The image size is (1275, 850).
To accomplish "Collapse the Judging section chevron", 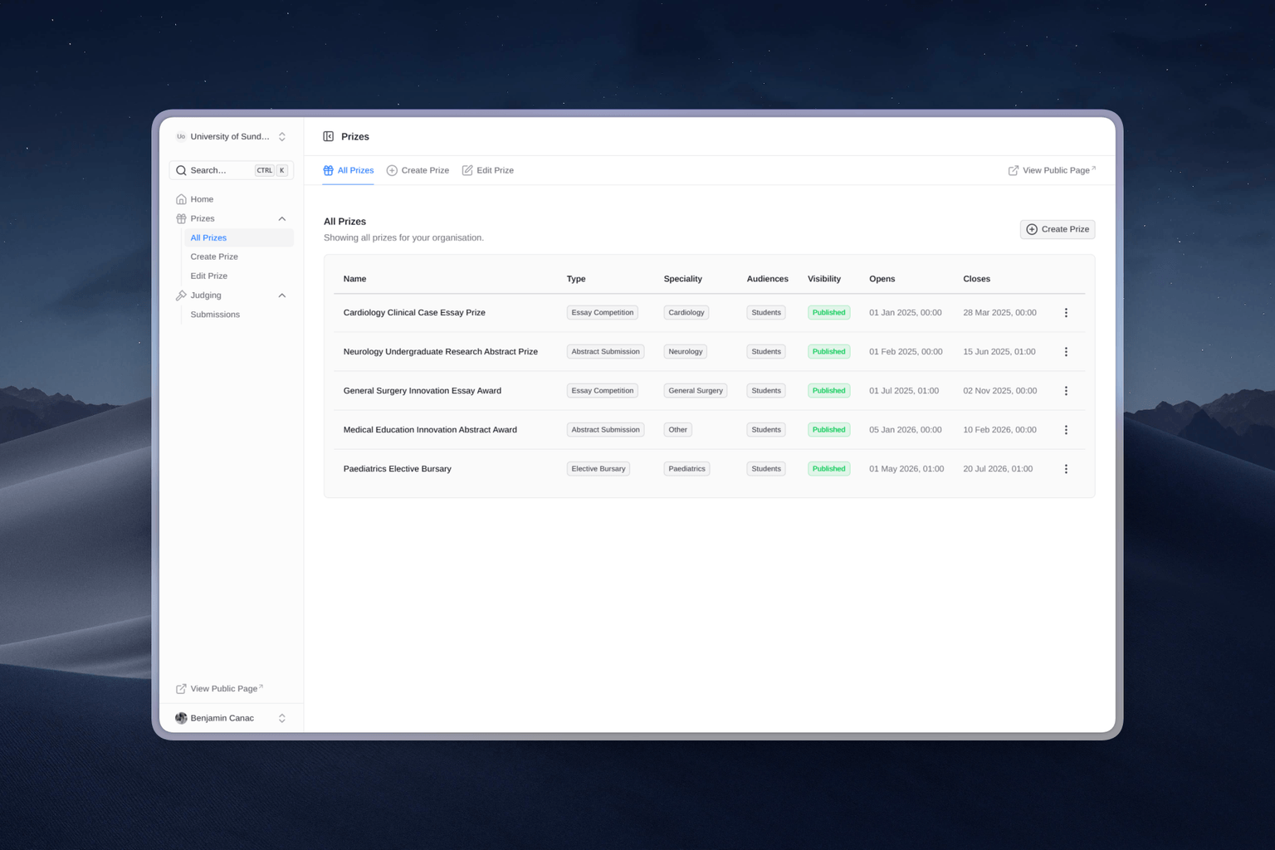I will pyautogui.click(x=282, y=296).
